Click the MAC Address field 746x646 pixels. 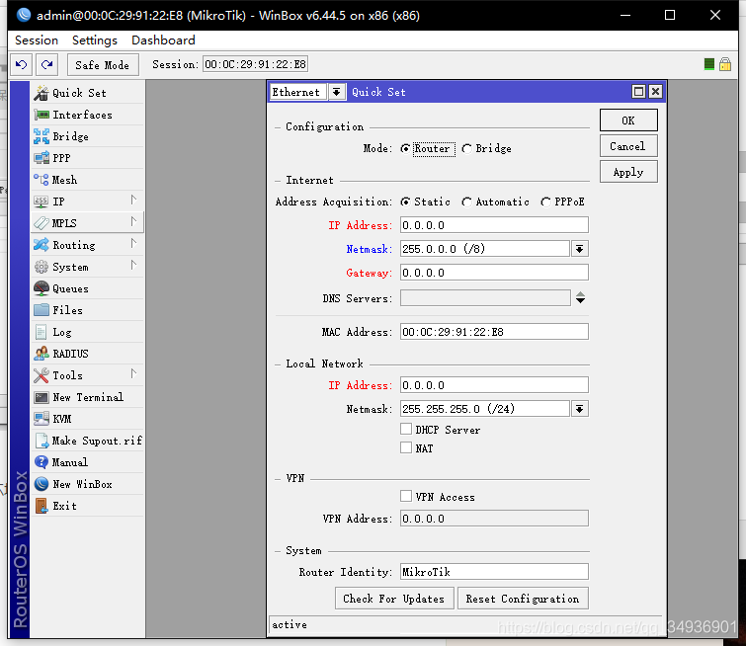(x=494, y=332)
